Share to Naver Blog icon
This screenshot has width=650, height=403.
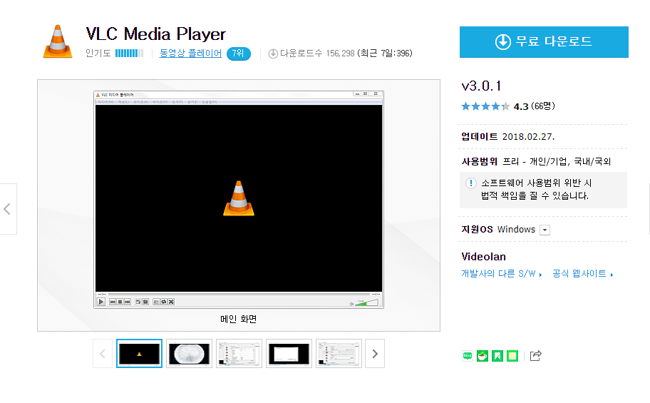[x=468, y=356]
